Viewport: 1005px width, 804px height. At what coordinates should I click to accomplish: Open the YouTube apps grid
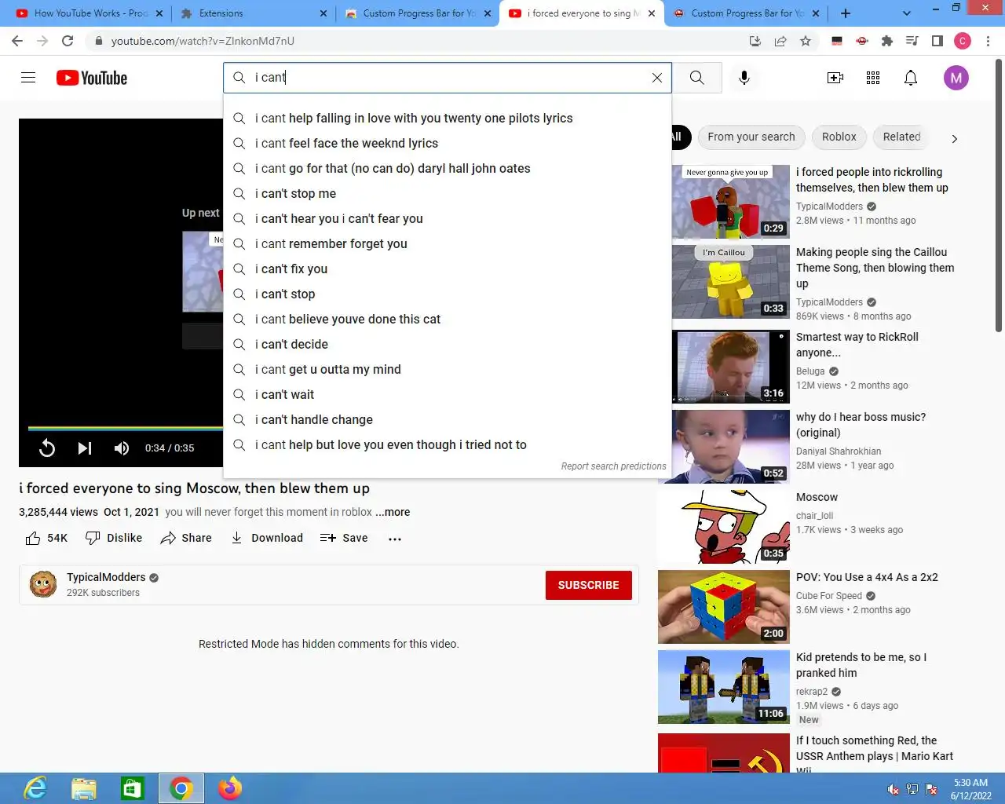click(x=873, y=78)
